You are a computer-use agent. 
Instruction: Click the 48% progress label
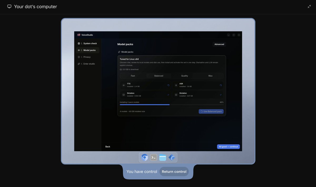tap(222, 102)
